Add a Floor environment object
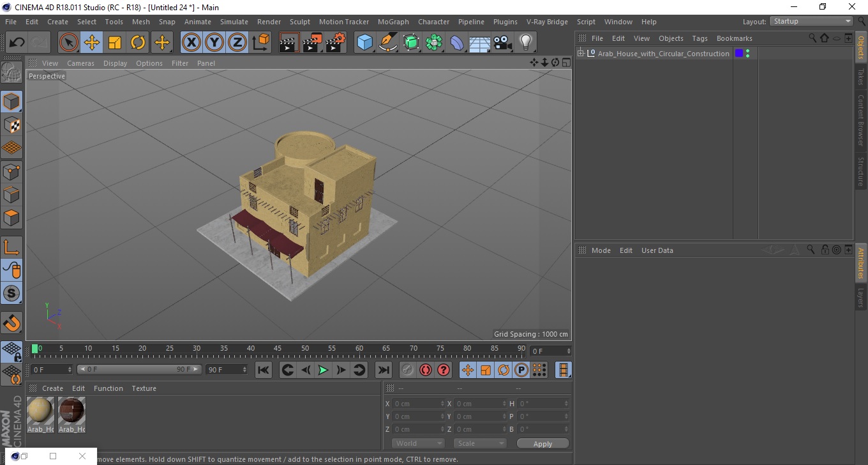 pyautogui.click(x=479, y=43)
